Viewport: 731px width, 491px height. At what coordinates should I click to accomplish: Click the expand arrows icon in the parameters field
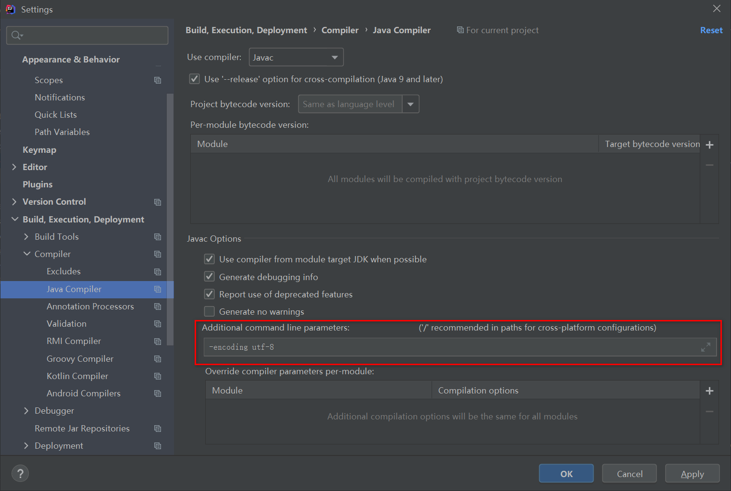click(x=706, y=347)
